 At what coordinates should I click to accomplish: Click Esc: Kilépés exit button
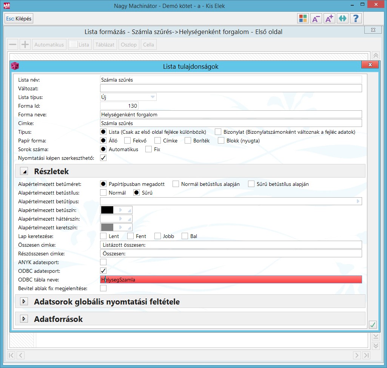[x=19, y=19]
